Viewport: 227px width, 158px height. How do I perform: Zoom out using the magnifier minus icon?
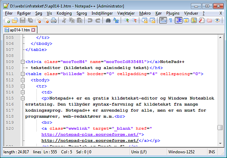(134, 20)
